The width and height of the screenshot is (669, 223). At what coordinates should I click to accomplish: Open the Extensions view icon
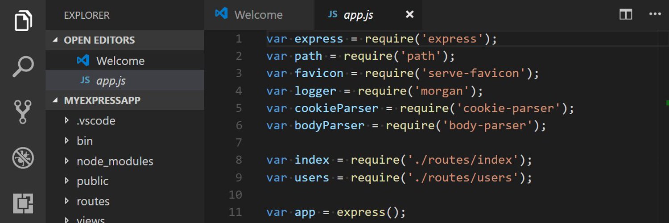23,204
